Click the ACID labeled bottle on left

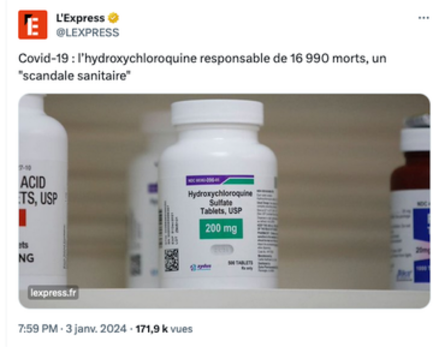42,193
